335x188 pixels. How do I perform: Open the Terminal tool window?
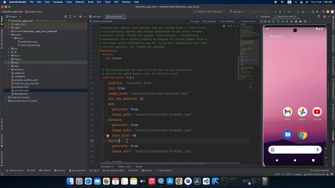60,171
